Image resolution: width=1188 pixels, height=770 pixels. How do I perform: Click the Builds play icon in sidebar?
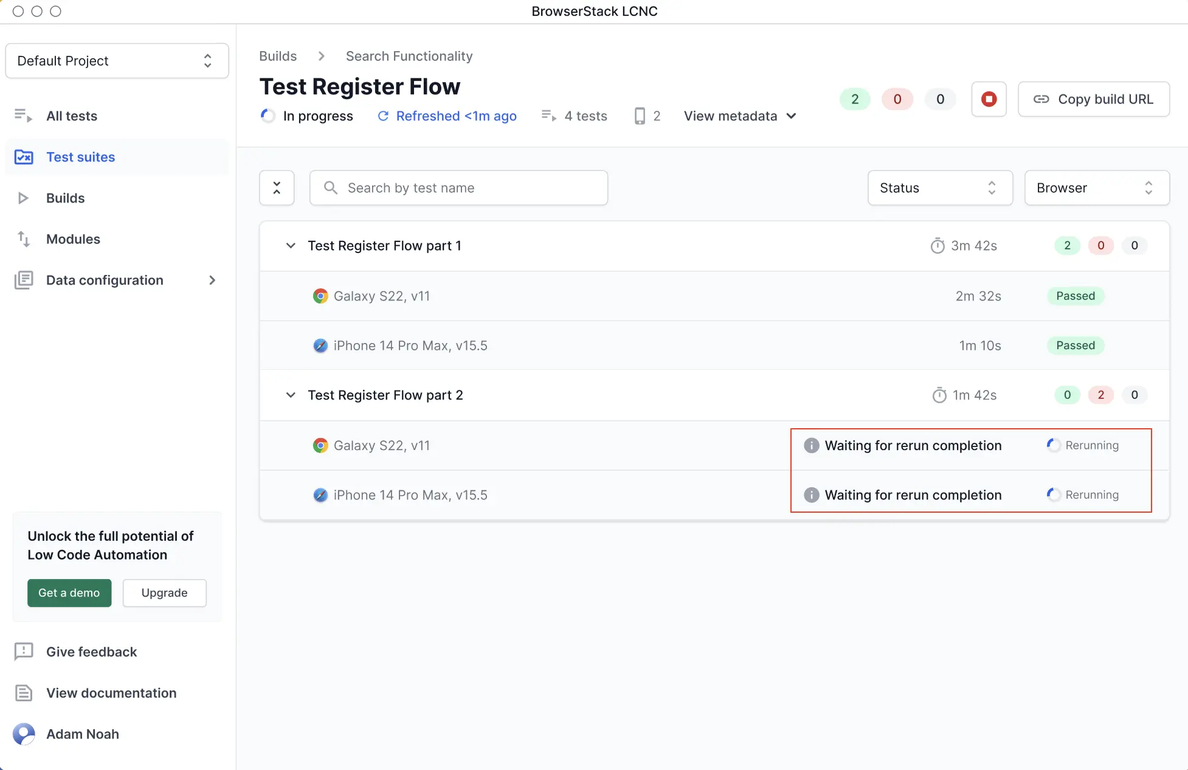click(23, 198)
